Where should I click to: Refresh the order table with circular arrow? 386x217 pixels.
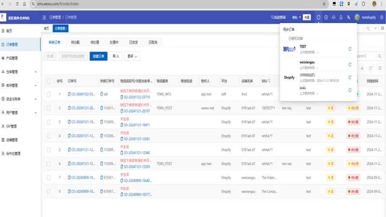(x=371, y=68)
